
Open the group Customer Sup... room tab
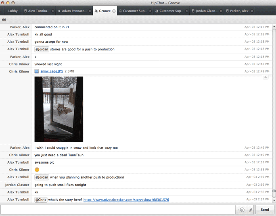[x=171, y=11]
